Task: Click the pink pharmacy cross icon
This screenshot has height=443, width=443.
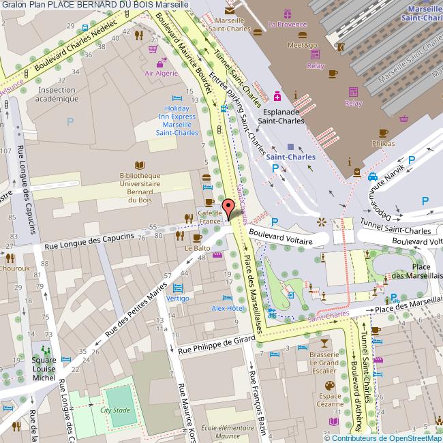Action: pos(277,95)
